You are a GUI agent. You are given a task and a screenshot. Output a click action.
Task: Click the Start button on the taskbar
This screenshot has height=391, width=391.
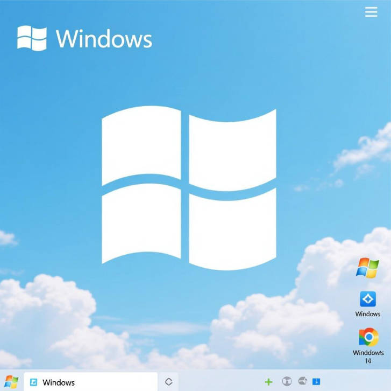(x=11, y=382)
